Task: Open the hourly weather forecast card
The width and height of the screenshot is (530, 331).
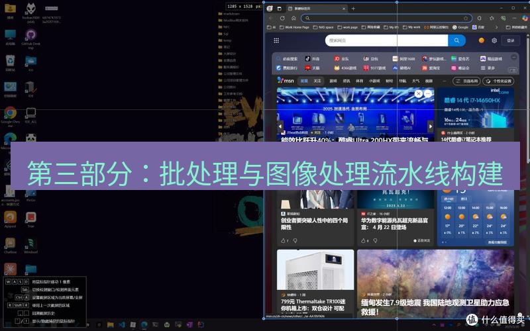Action: (x=476, y=218)
